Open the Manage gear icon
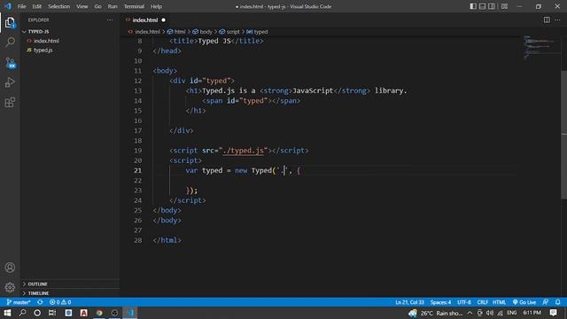The image size is (567, 319). [x=10, y=287]
